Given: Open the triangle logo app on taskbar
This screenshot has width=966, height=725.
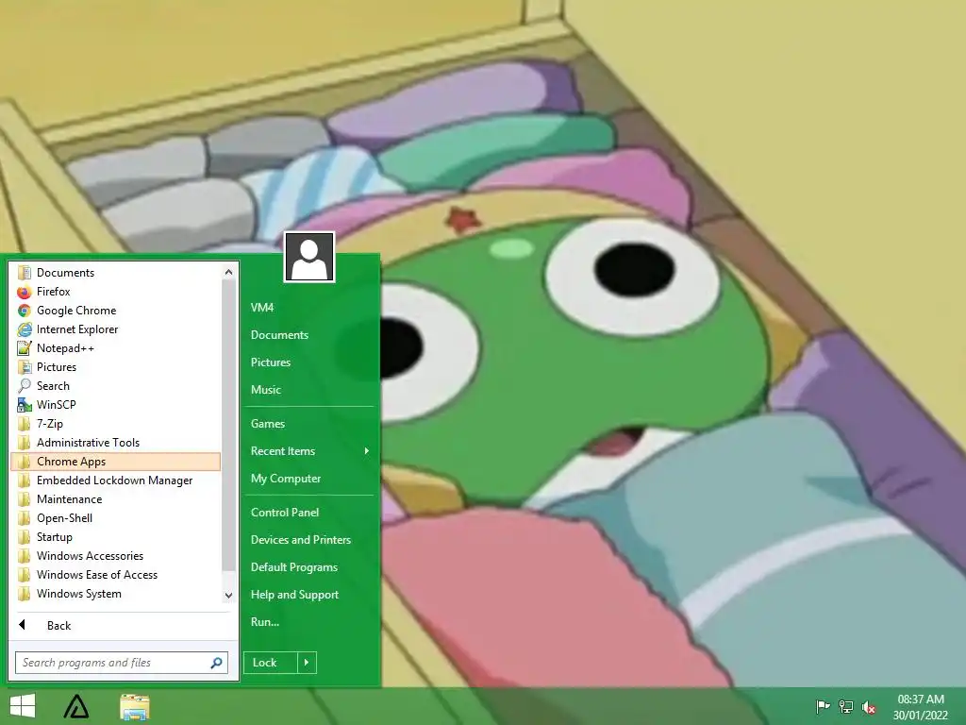Looking at the screenshot, I should point(76,706).
